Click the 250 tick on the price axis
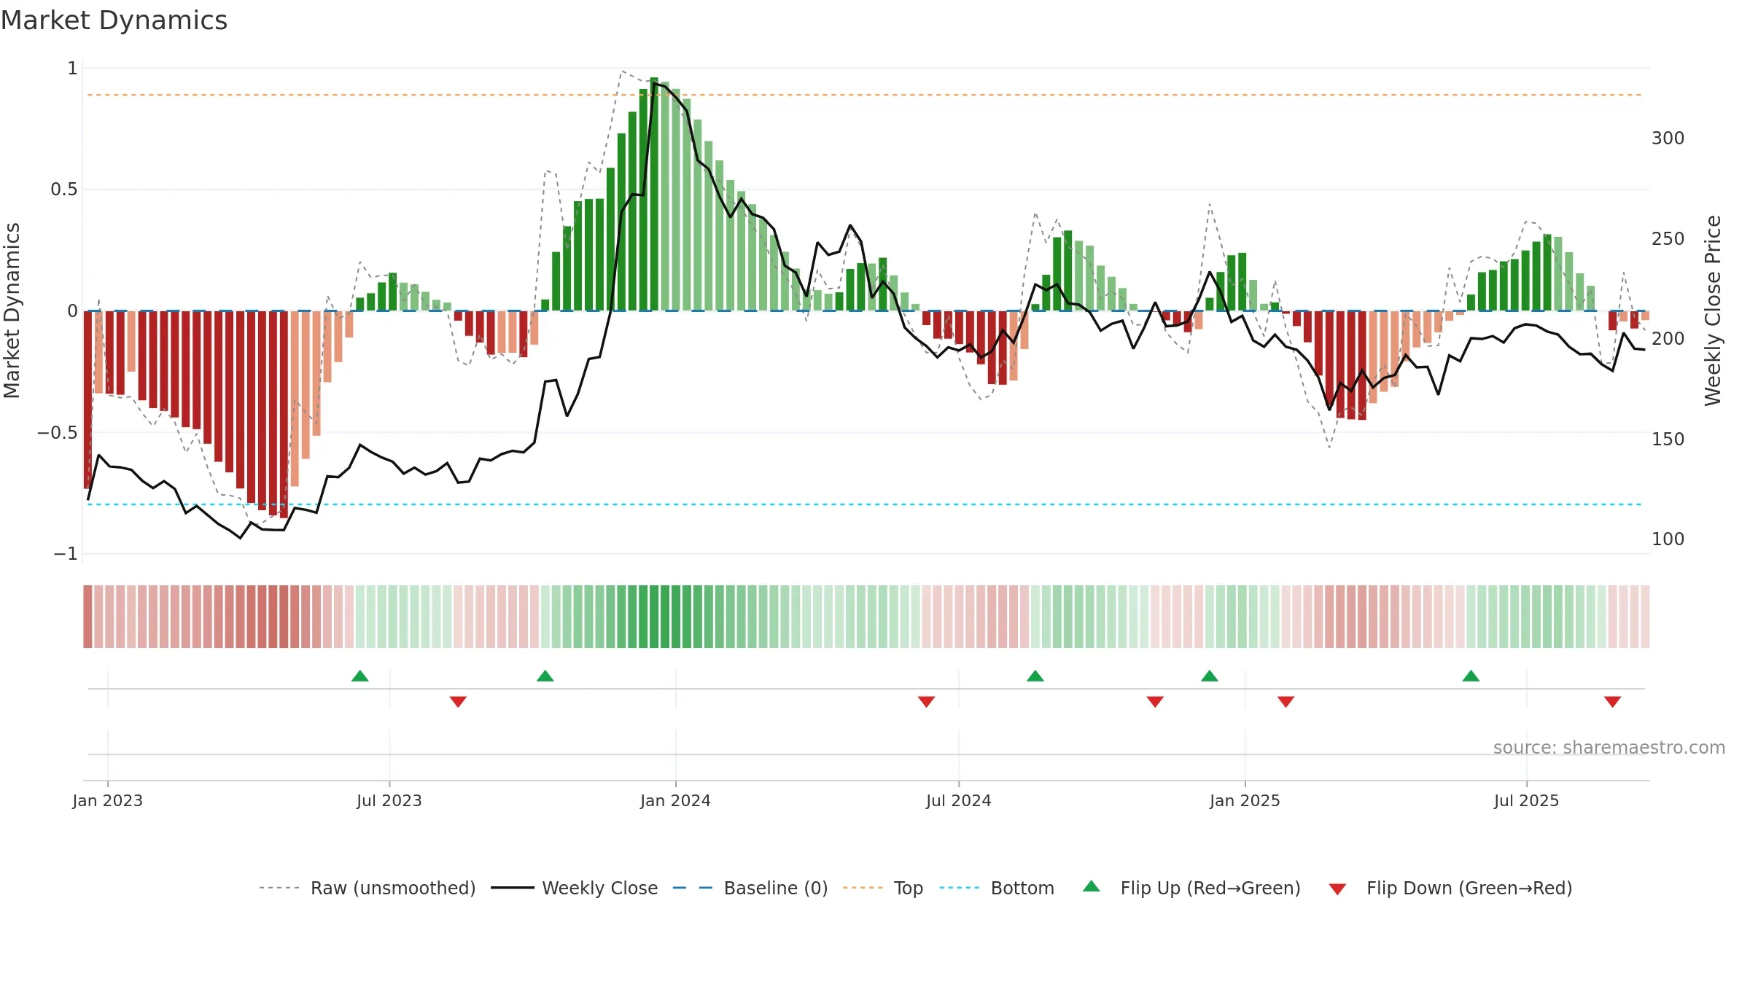 coord(1668,239)
